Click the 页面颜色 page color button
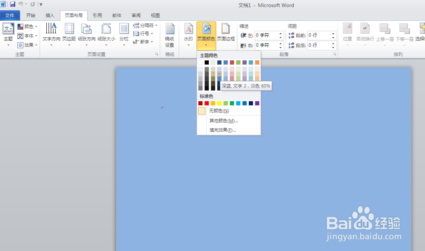The height and width of the screenshot is (251, 425). [x=206, y=35]
